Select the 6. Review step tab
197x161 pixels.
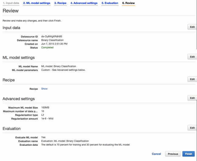click(128, 3)
